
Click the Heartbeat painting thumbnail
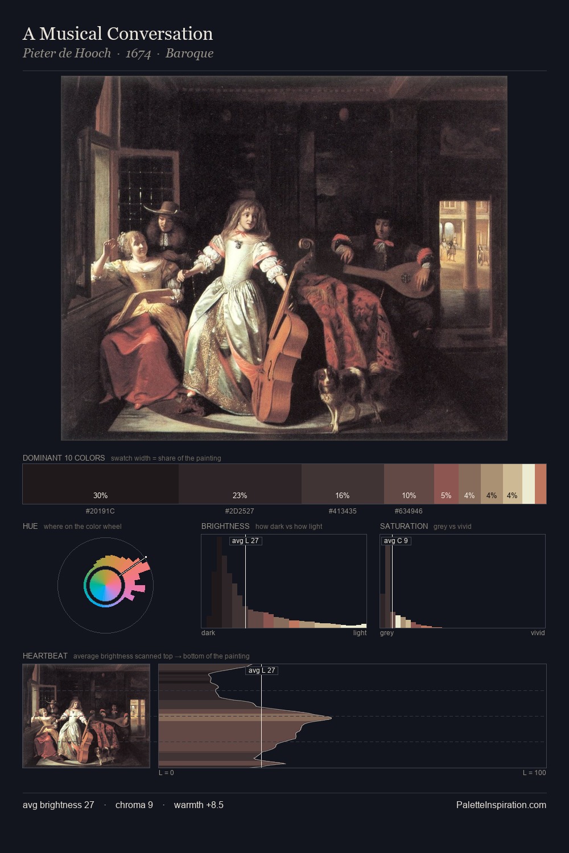[86, 716]
